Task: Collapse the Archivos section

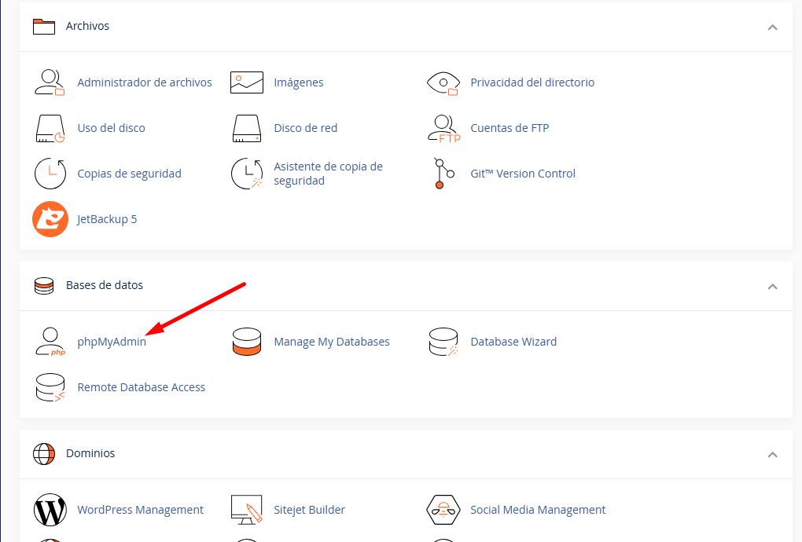Action: pos(771,26)
